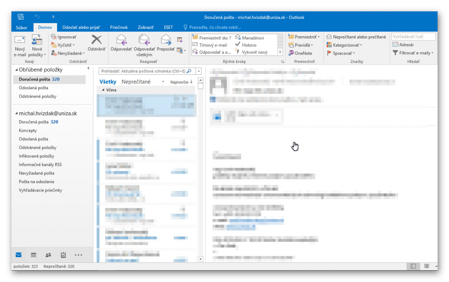This screenshot has height=282, width=449.
Task: Open the search scope dropdown
Action: [199, 71]
